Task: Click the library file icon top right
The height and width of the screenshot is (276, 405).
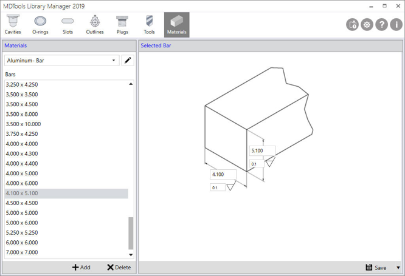Action: click(352, 25)
